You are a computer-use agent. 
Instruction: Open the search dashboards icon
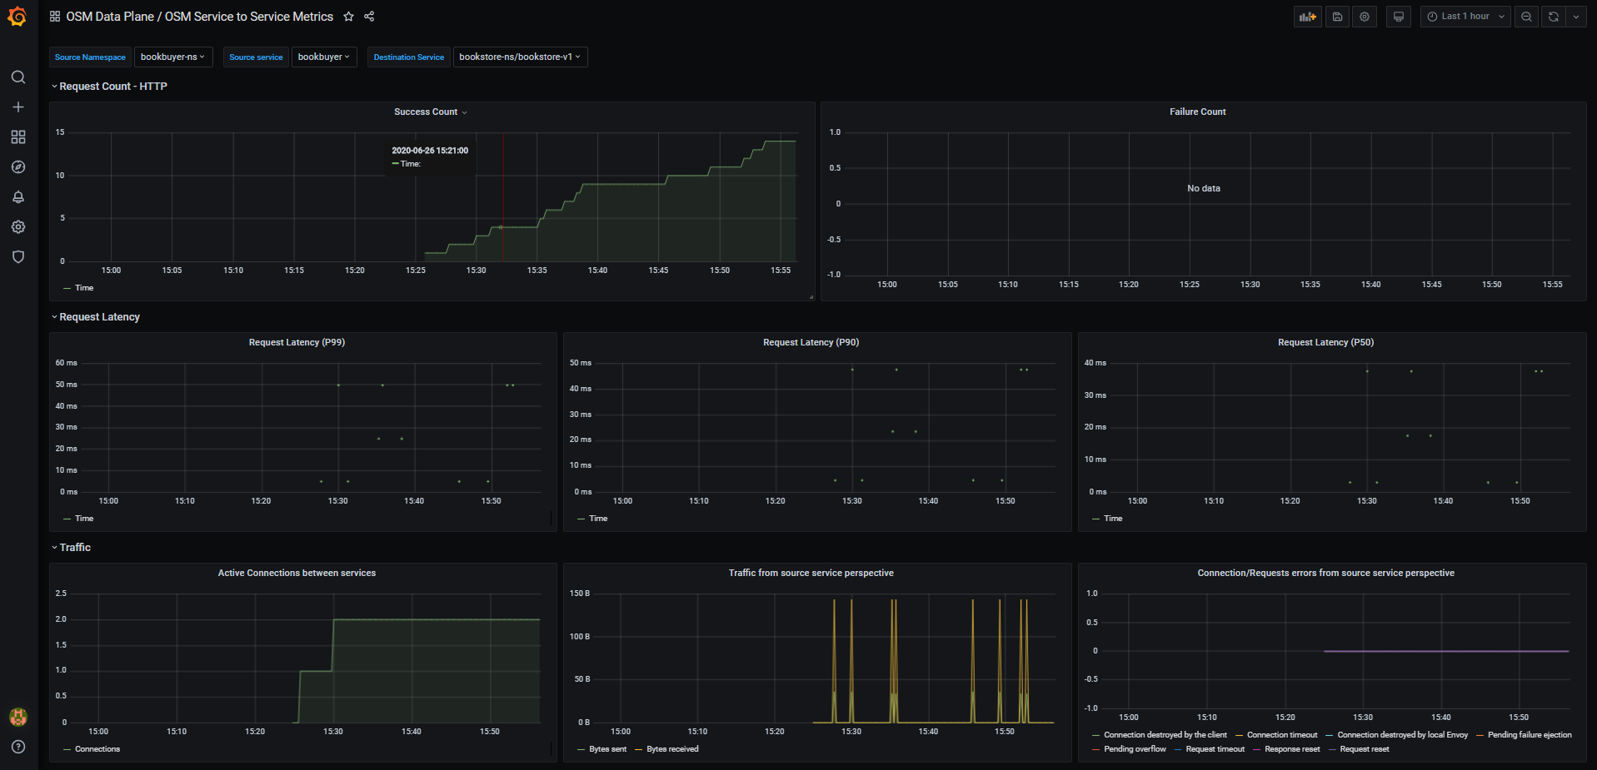pos(18,77)
